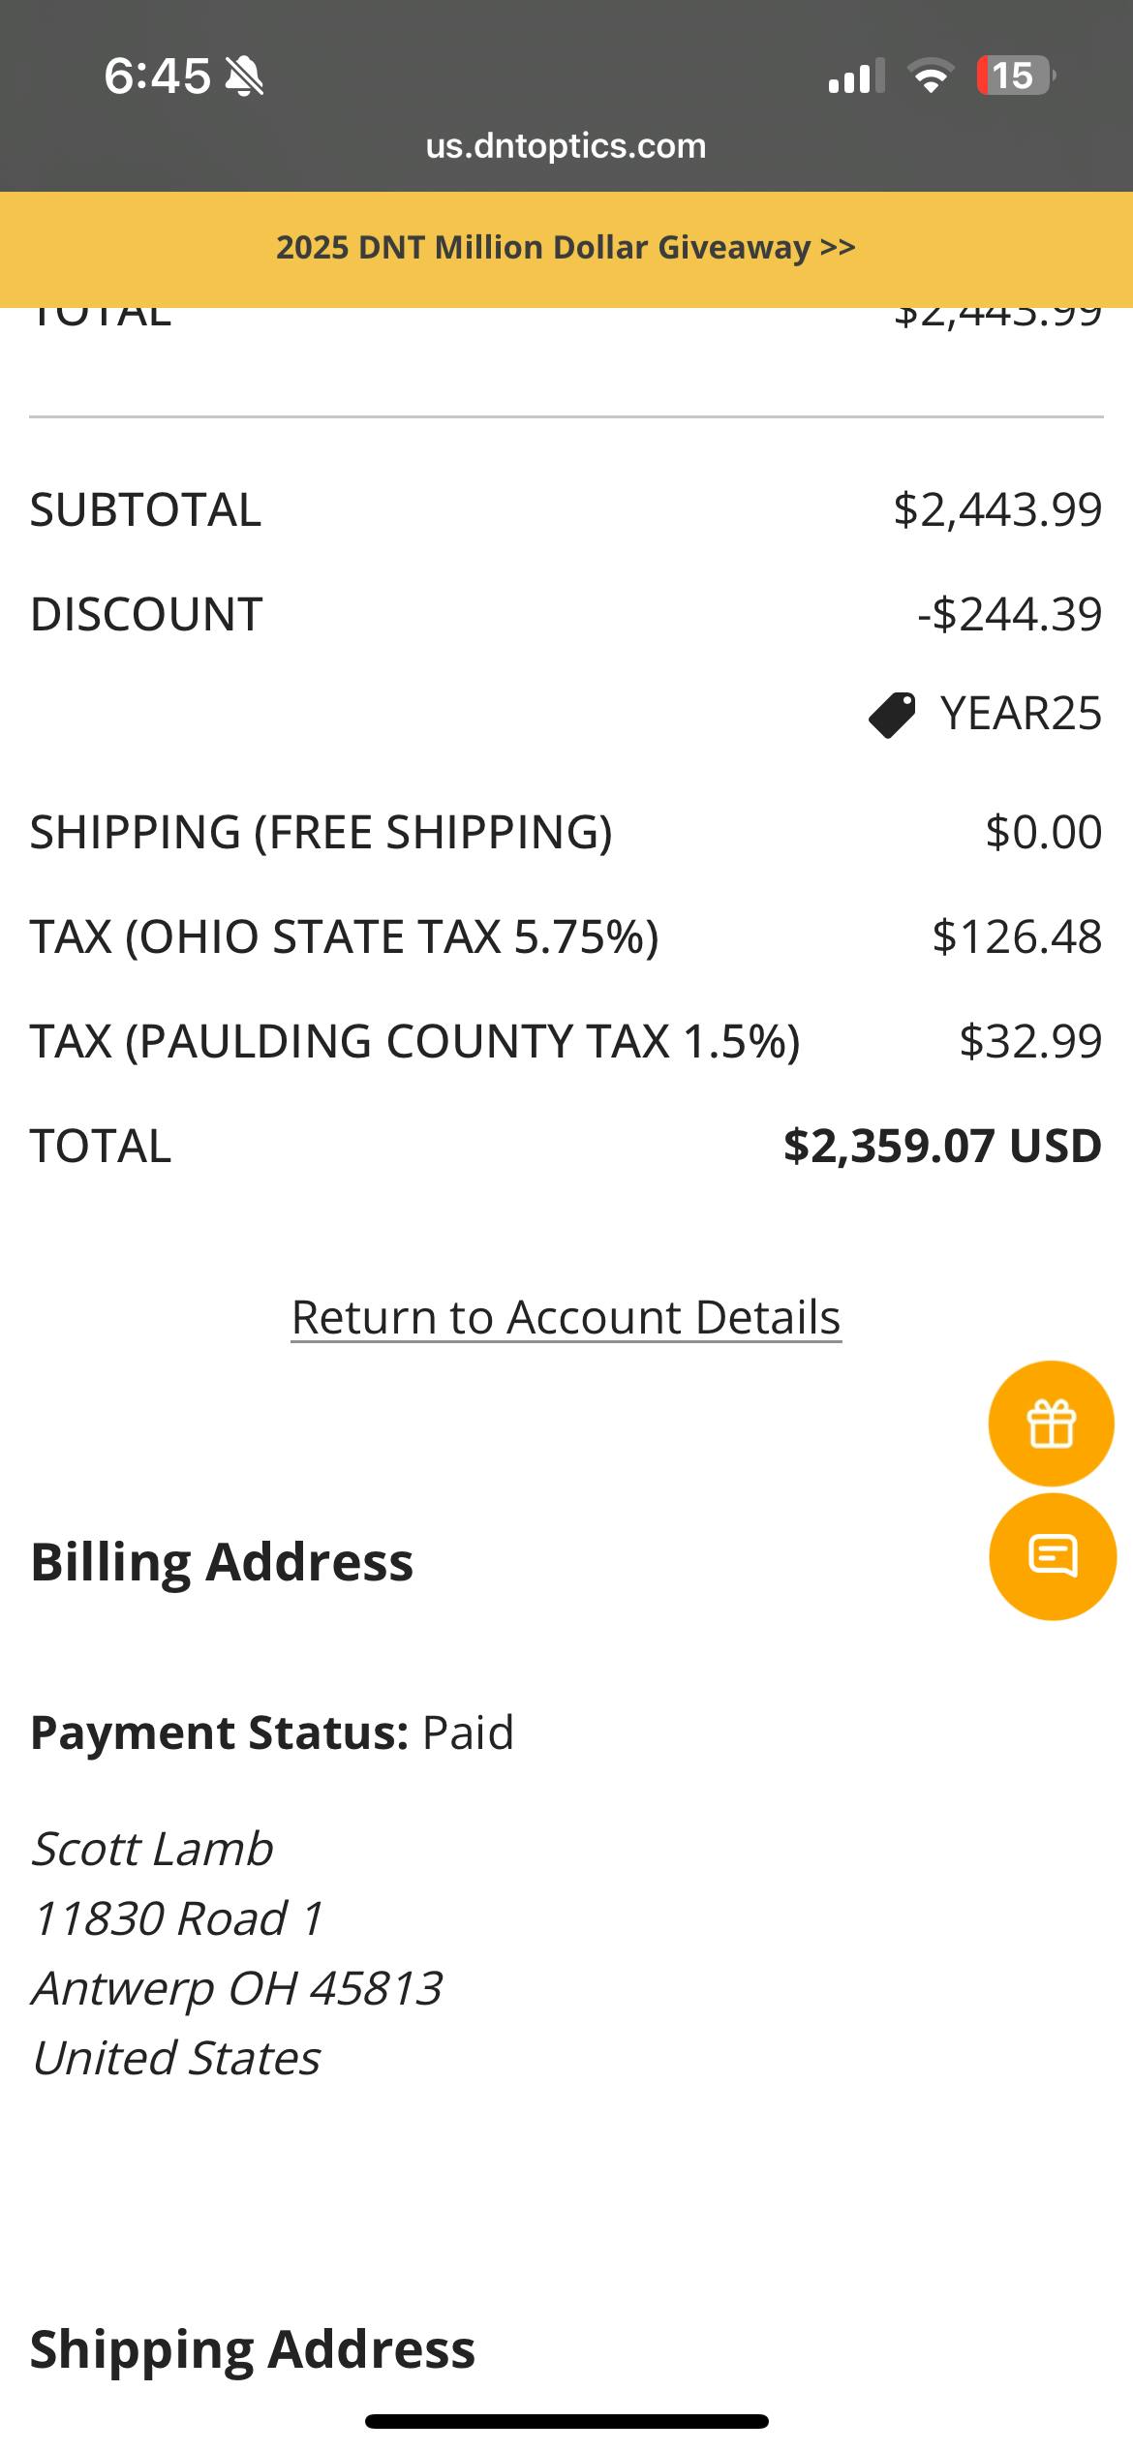Screen dimensions: 1133x2452
Task: Tap the $2,359.07 USD total amount
Action: click(941, 1146)
